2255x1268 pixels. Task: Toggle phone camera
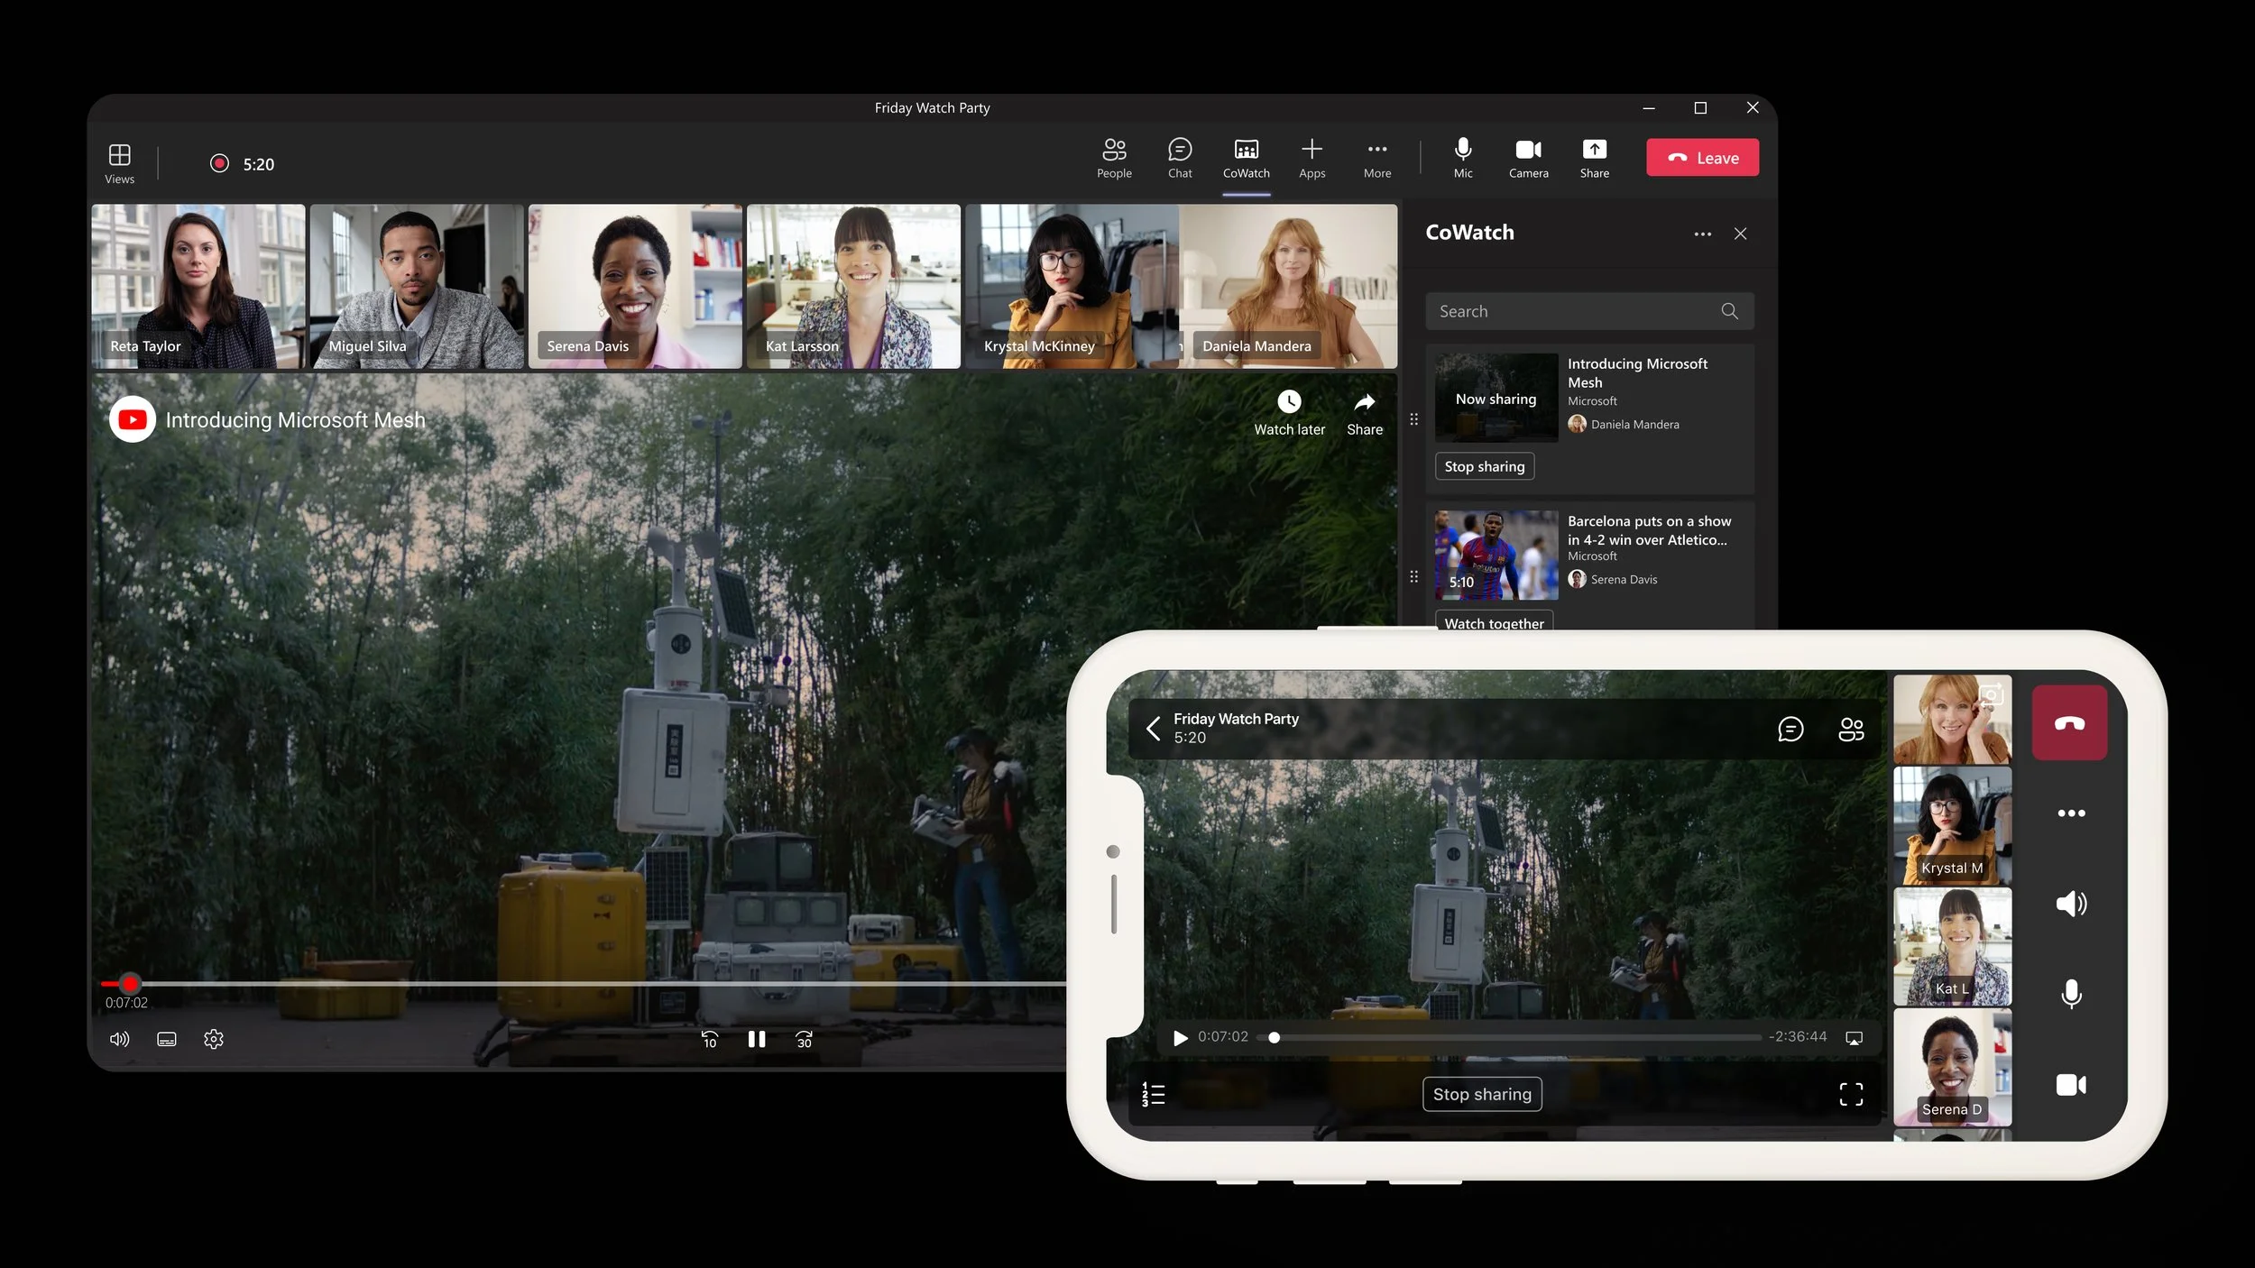tap(2071, 1085)
